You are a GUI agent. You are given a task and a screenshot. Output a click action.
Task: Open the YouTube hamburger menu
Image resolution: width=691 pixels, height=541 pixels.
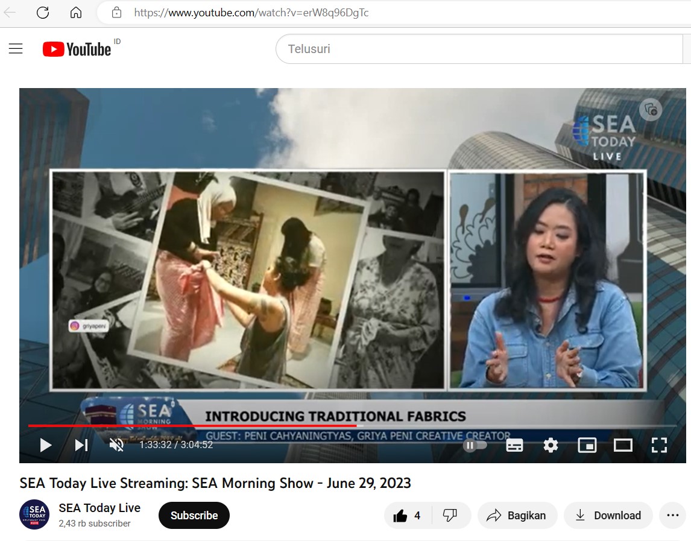coord(16,49)
